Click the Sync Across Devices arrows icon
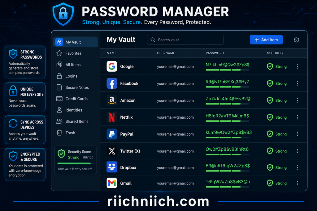The image size is (317, 211). click(x=13, y=124)
